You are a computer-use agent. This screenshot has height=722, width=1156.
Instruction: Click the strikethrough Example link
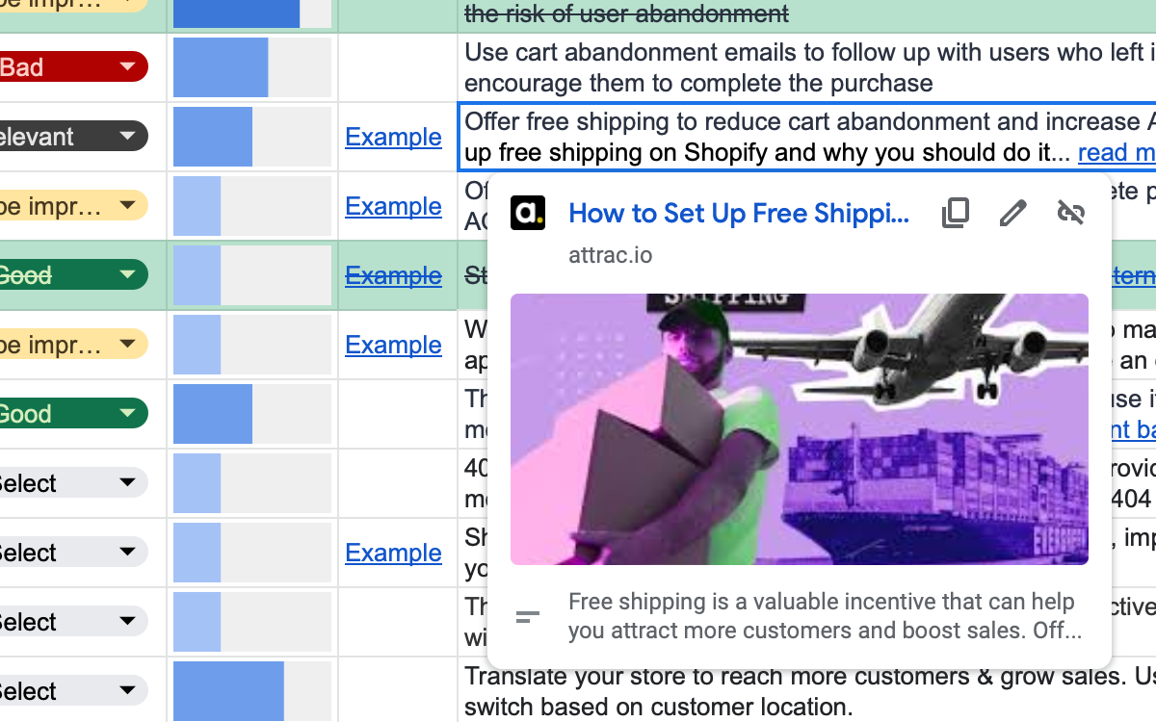click(393, 275)
